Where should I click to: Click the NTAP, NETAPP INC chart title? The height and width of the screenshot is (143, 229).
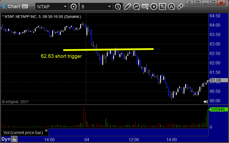[42, 17]
